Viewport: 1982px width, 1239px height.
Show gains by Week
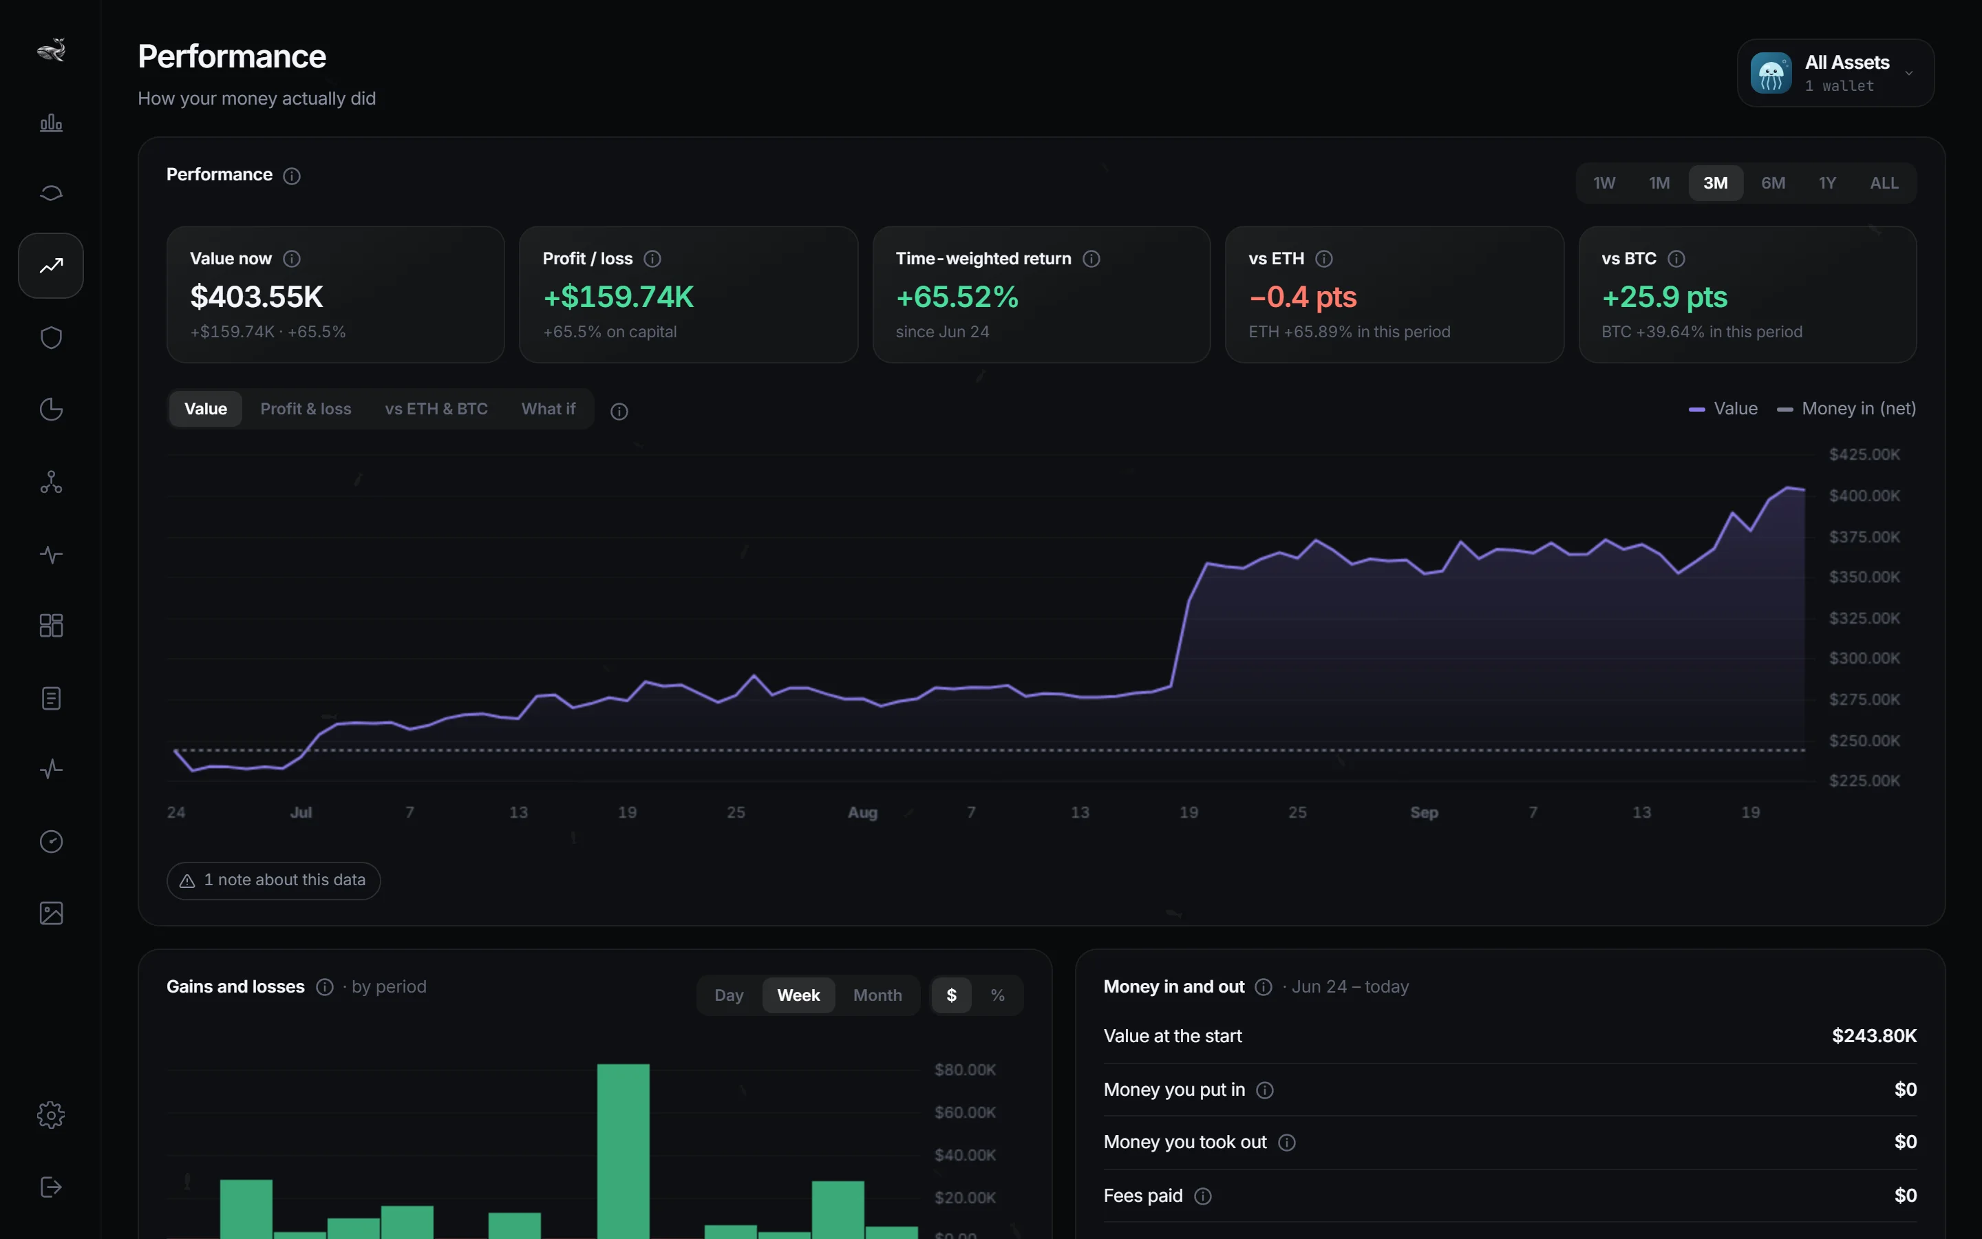pyautogui.click(x=798, y=995)
